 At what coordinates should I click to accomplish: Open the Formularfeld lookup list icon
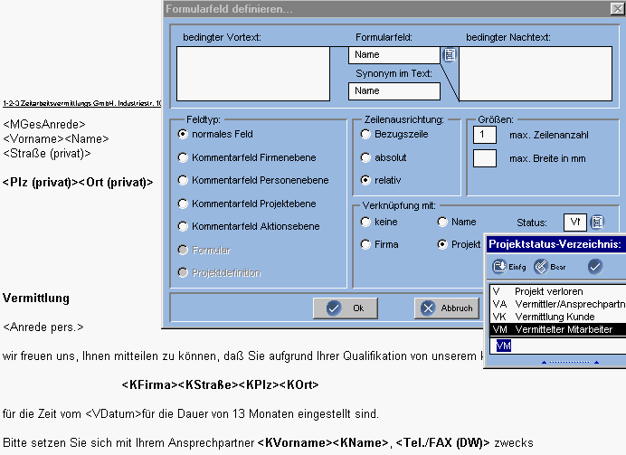pos(450,54)
